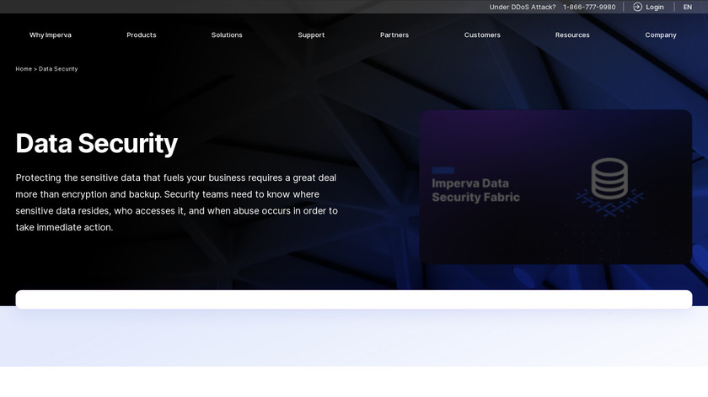Image resolution: width=708 pixels, height=397 pixels.
Task: Open the EN language selector
Action: point(687,7)
